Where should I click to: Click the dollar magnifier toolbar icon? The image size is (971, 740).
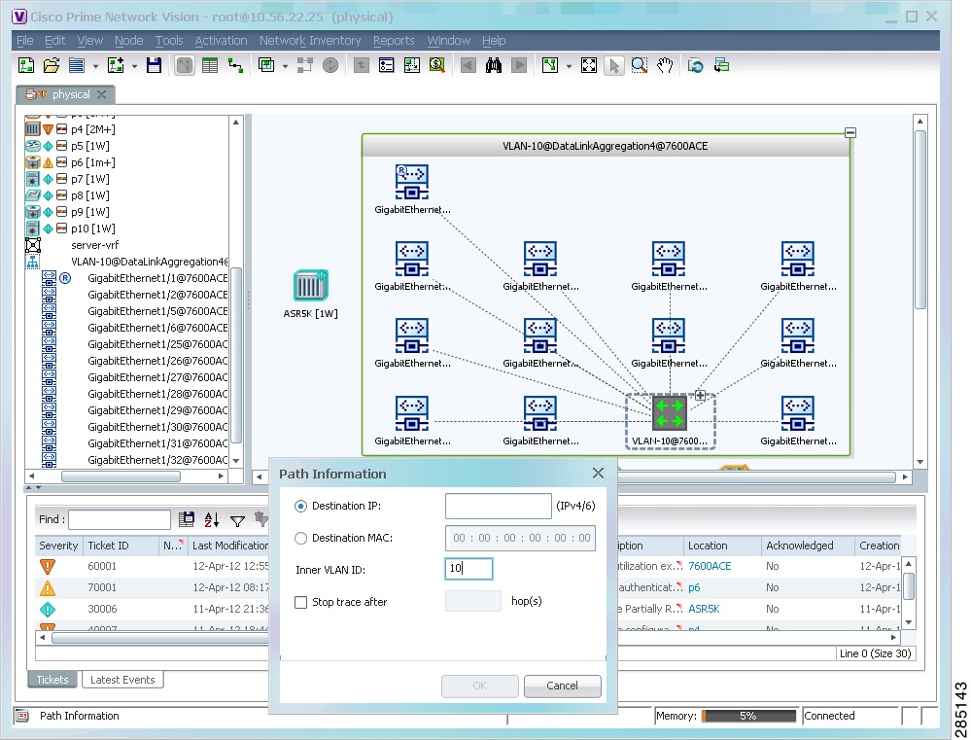tap(437, 66)
